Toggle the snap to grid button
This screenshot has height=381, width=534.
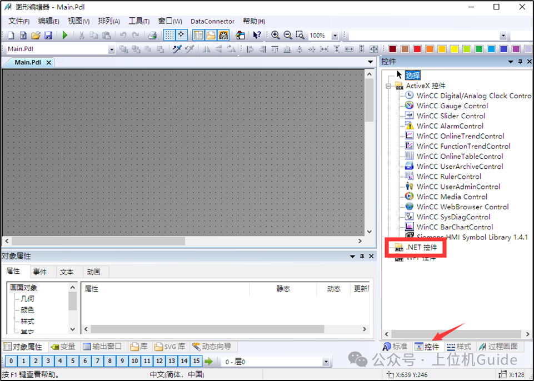pyautogui.click(x=182, y=35)
